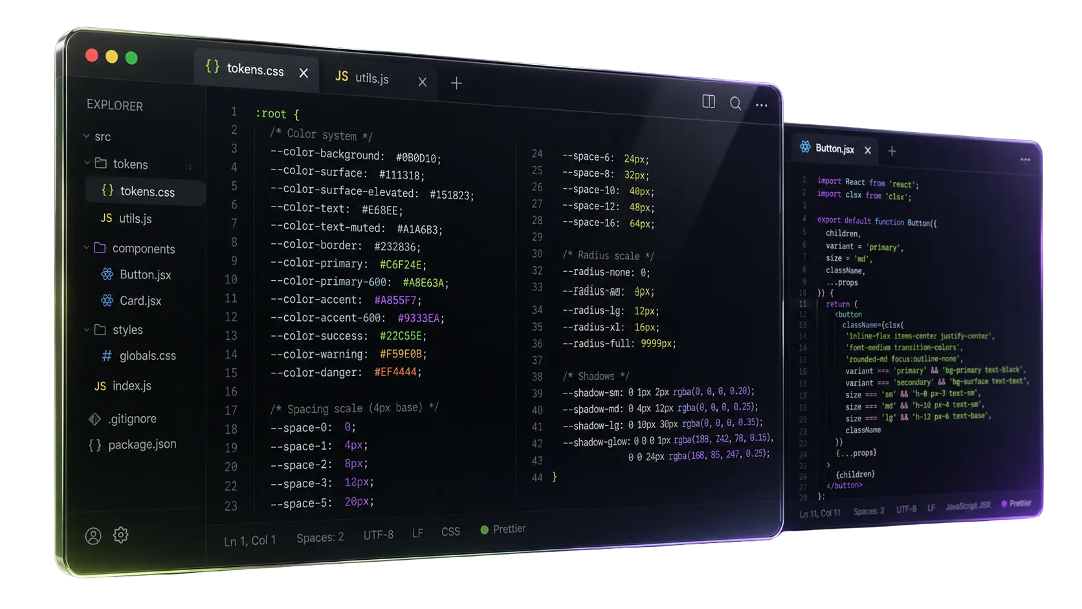Collapse the tokens folder chevron
The width and height of the screenshot is (1082, 609).
coord(87,163)
